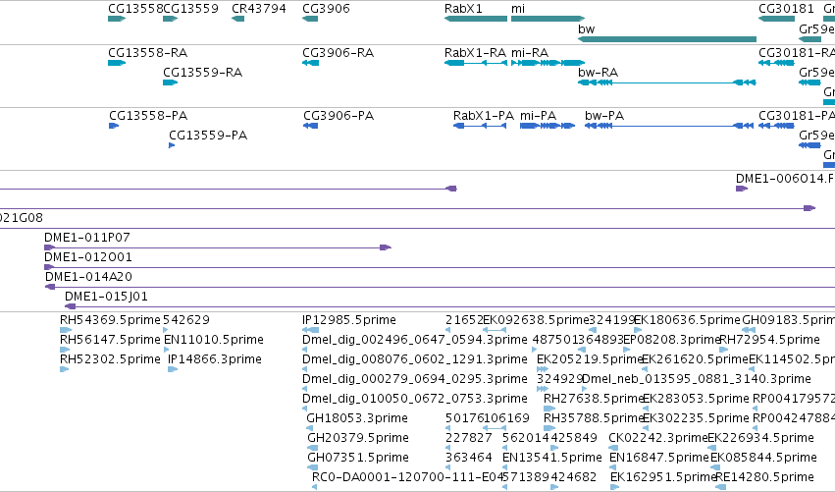Select the bw-RA transcript with long intron
Viewport: 835px width, 492px height.
667,82
